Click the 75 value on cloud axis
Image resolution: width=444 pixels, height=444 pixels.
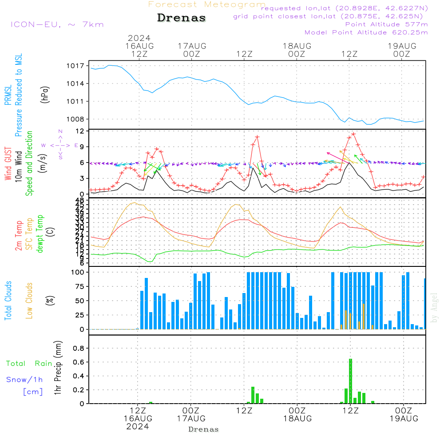[80, 286]
